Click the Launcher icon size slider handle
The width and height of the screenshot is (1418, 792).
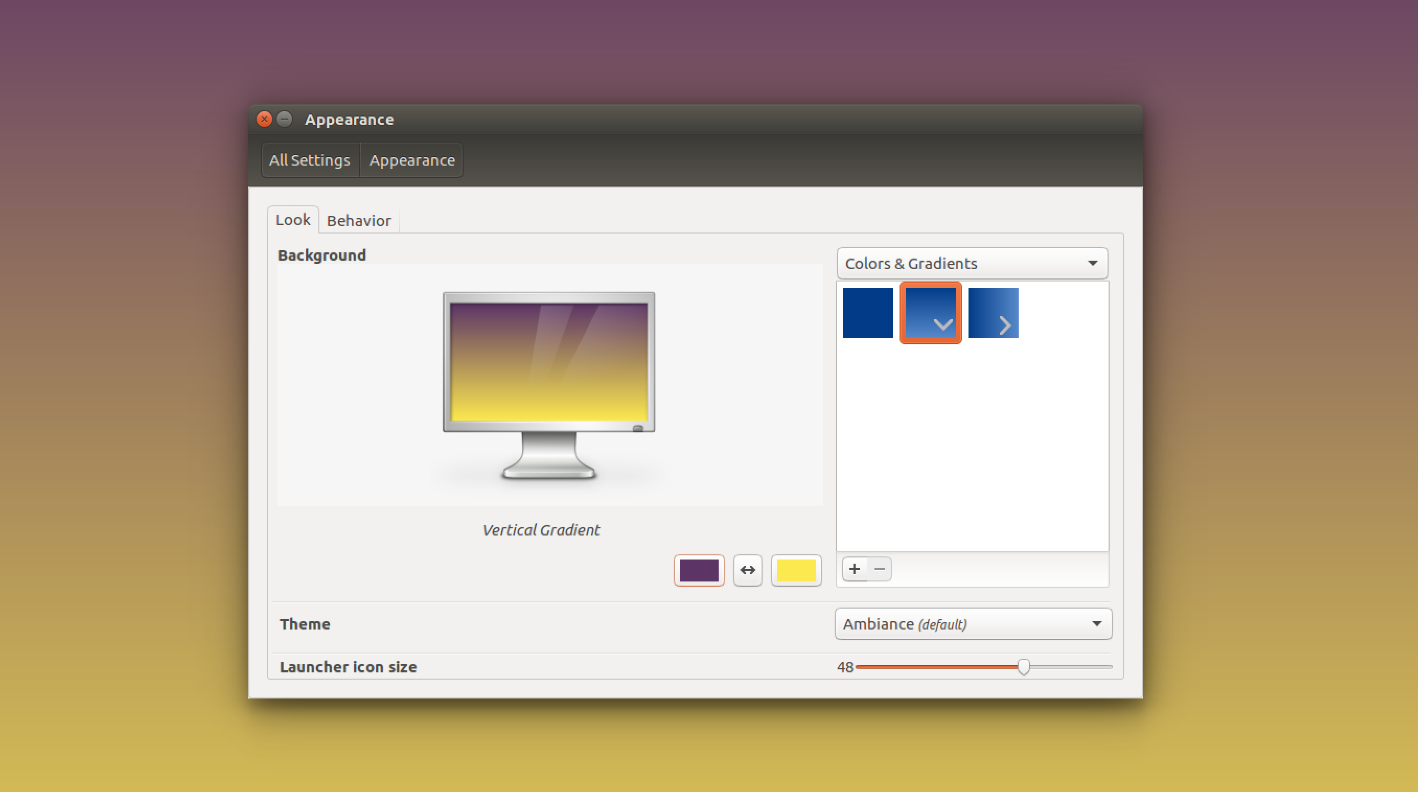click(1024, 667)
